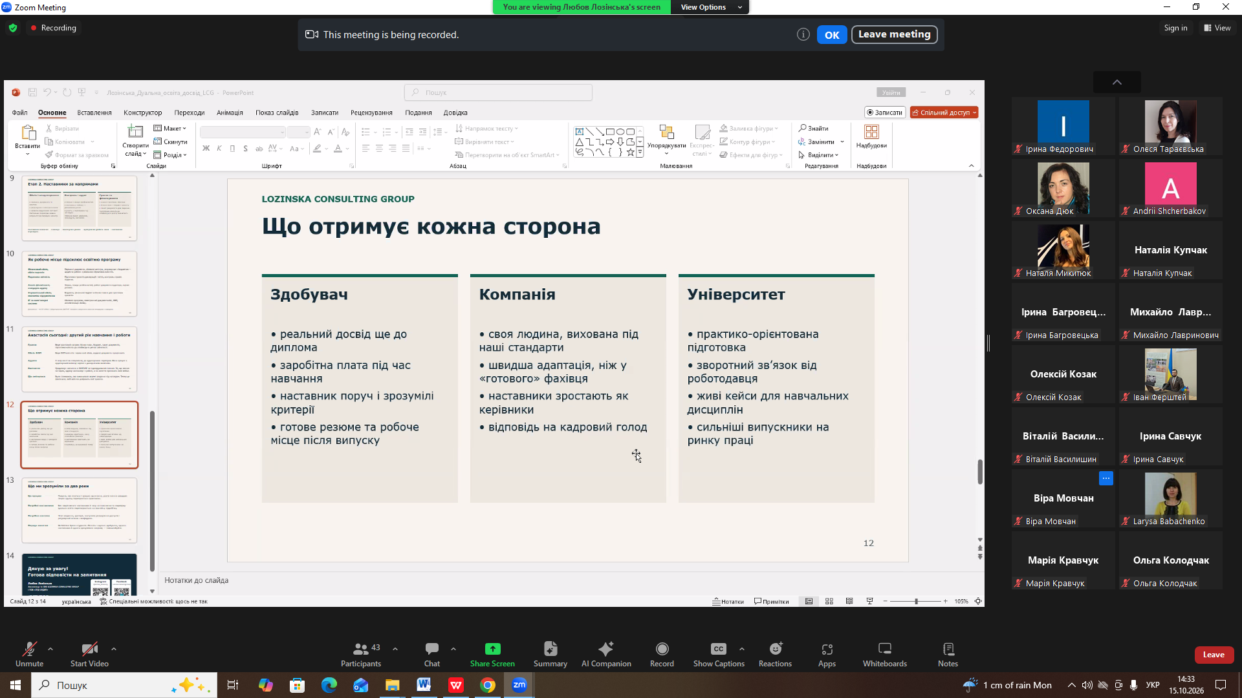
Task: Open the View layout menu
Action: point(1217,28)
